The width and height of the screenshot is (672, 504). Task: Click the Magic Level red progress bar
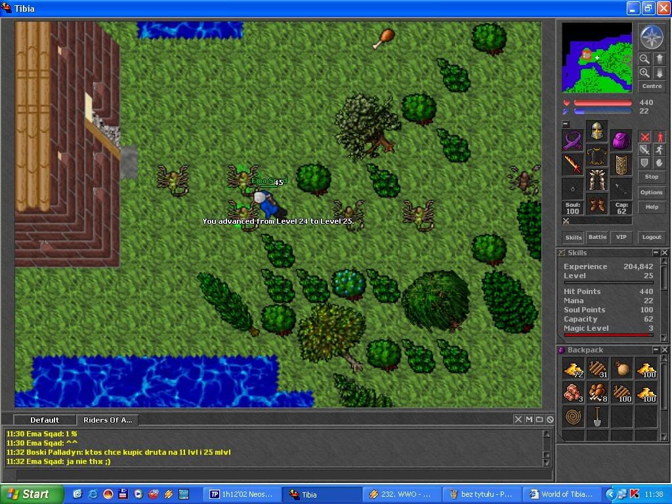click(608, 335)
